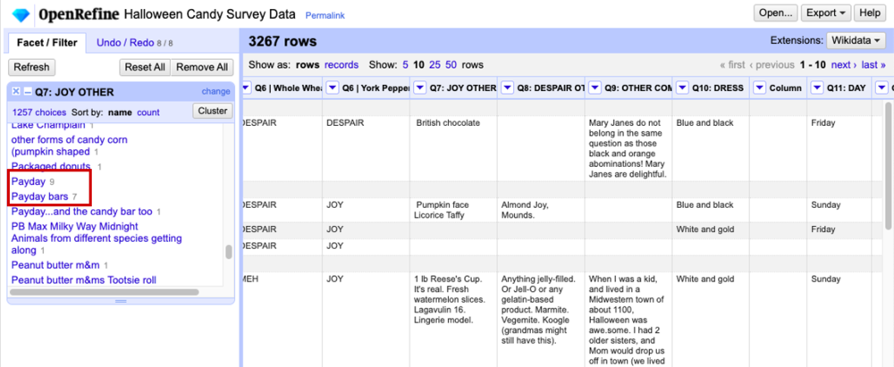
Task: Click the Open... button
Action: click(775, 13)
